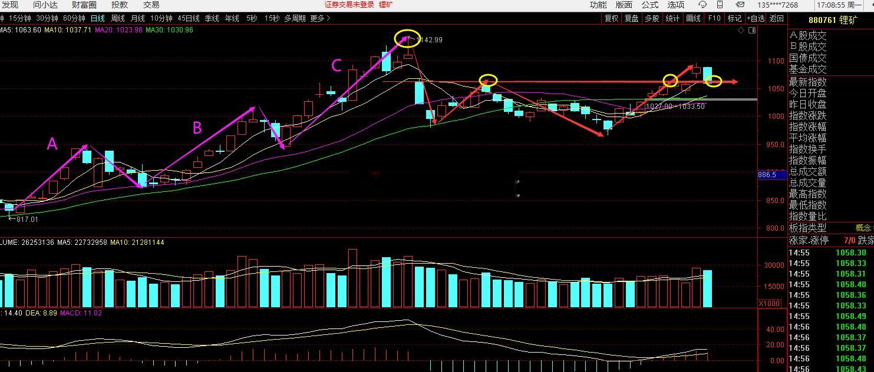Open the 问小达 menu
Viewport: 874px width, 372px height.
(45, 5)
